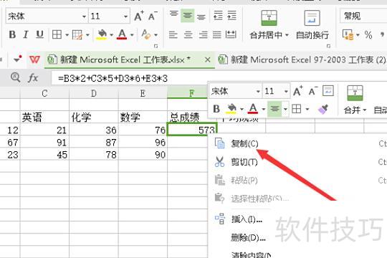Click the currency format icon

coord(348,35)
